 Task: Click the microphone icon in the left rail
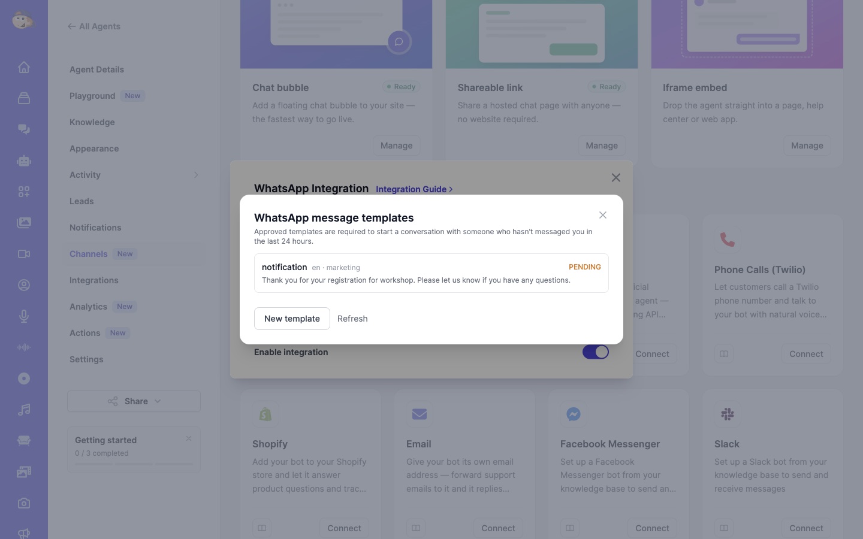click(24, 316)
